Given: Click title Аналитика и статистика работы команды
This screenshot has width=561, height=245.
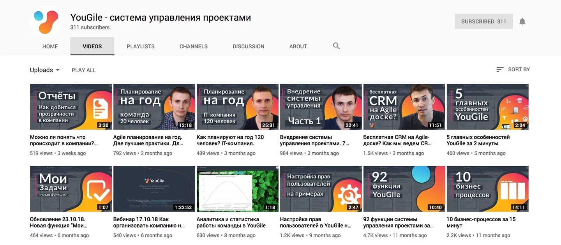Looking at the screenshot, I should click(231, 222).
